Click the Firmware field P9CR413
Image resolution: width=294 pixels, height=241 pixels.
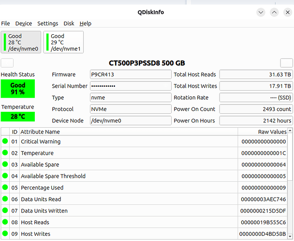pos(131,74)
